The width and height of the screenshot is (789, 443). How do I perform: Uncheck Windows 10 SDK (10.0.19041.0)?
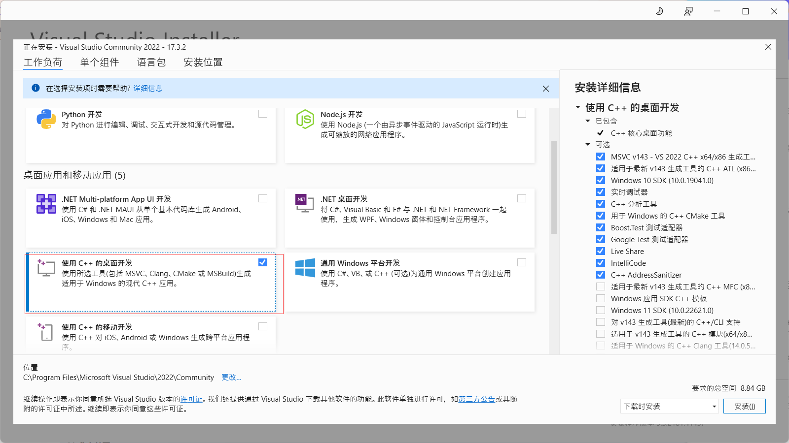click(x=601, y=180)
